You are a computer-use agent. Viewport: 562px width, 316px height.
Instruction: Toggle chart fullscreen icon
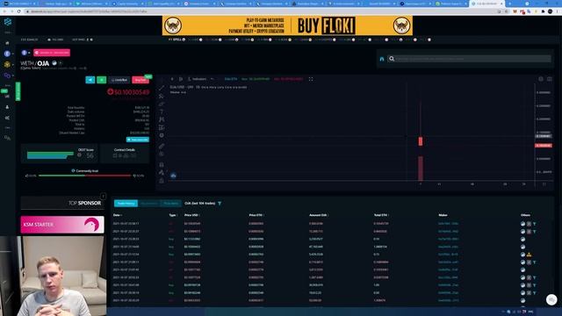tap(311, 79)
